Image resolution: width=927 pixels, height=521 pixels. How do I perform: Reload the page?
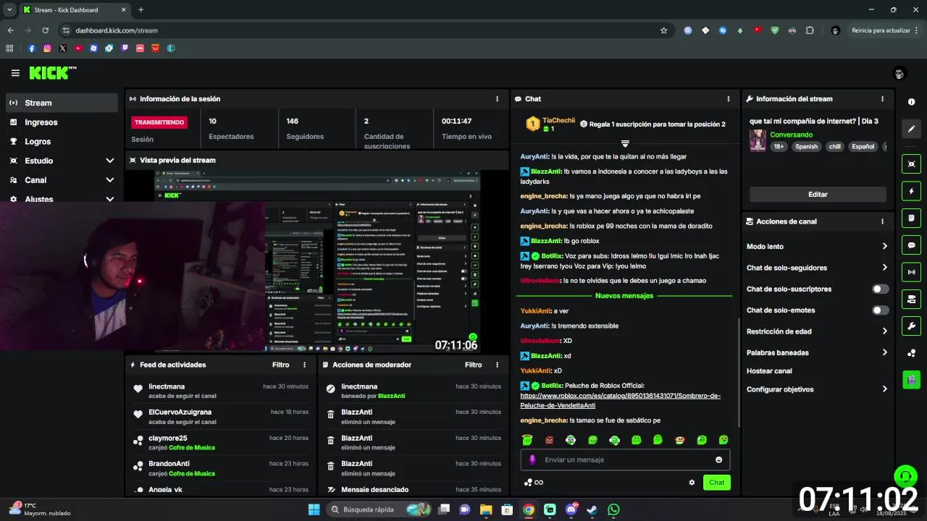point(45,30)
